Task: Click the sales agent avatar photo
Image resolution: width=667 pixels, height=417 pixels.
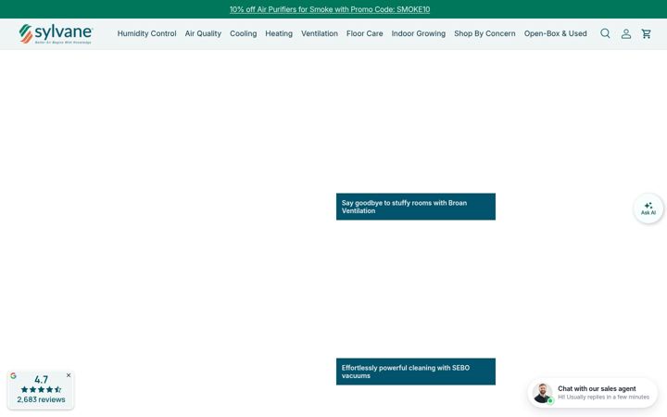Action: tap(542, 393)
